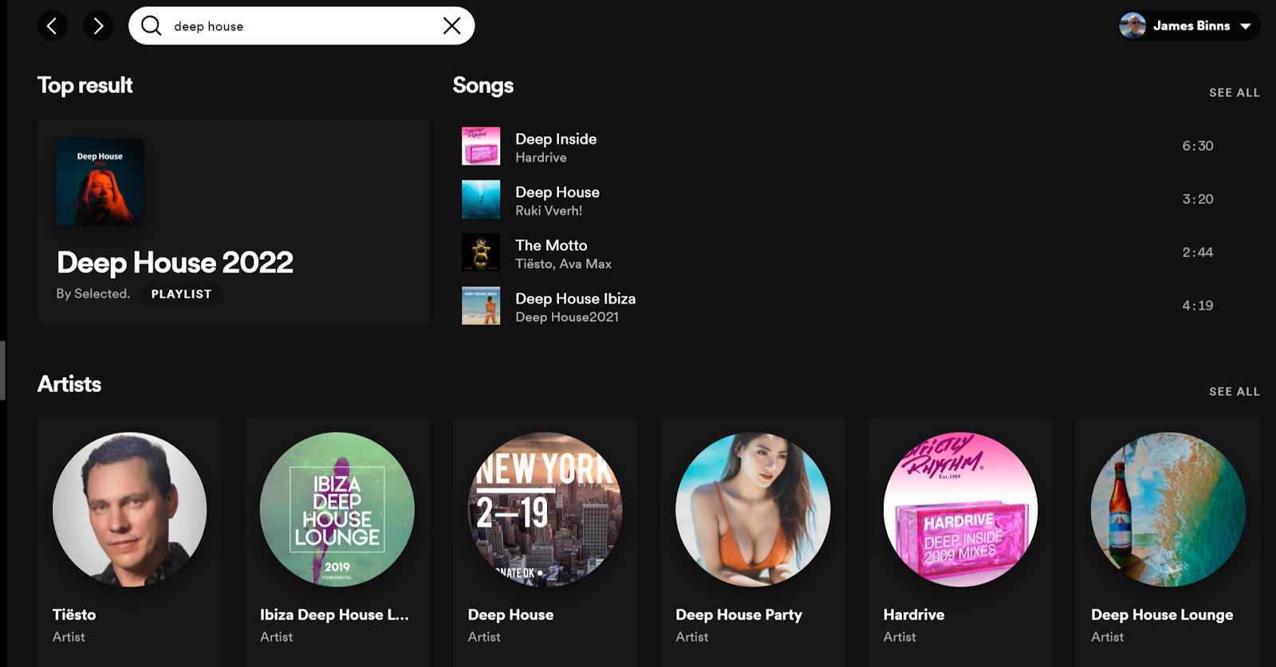1276x667 pixels.
Task: Click the 6:30 duration for Deep Inside
Action: 1197,146
